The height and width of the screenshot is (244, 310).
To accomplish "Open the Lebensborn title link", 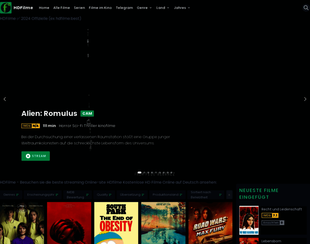I will pyautogui.click(x=271, y=241).
